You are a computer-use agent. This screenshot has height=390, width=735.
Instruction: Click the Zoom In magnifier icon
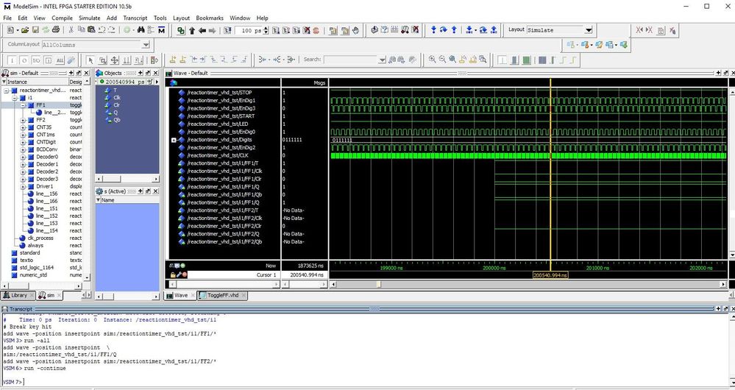point(432,60)
